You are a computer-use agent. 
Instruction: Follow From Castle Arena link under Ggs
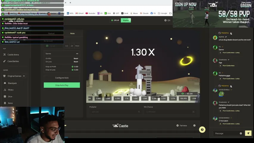tap(228, 66)
